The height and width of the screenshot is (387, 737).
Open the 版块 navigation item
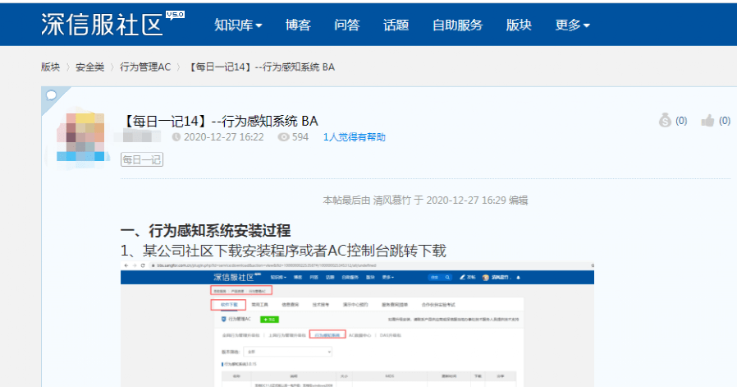tap(519, 25)
